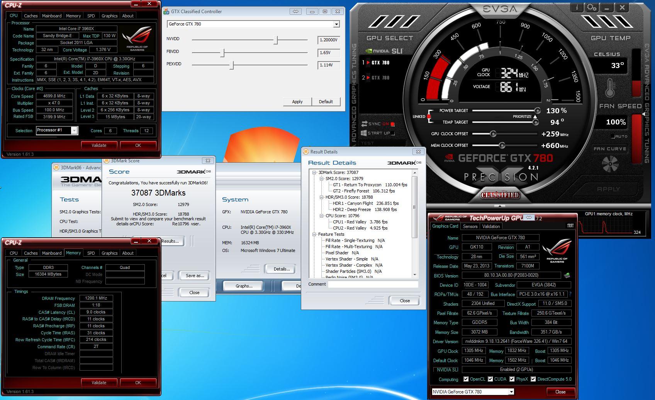Uncheck the OpenCL checkbox in GPU-Z
Screen dimensions: 655x400
pos(466,379)
